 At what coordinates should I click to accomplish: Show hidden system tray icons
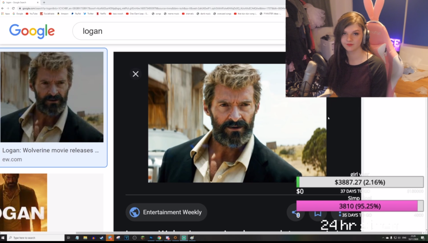(x=383, y=238)
